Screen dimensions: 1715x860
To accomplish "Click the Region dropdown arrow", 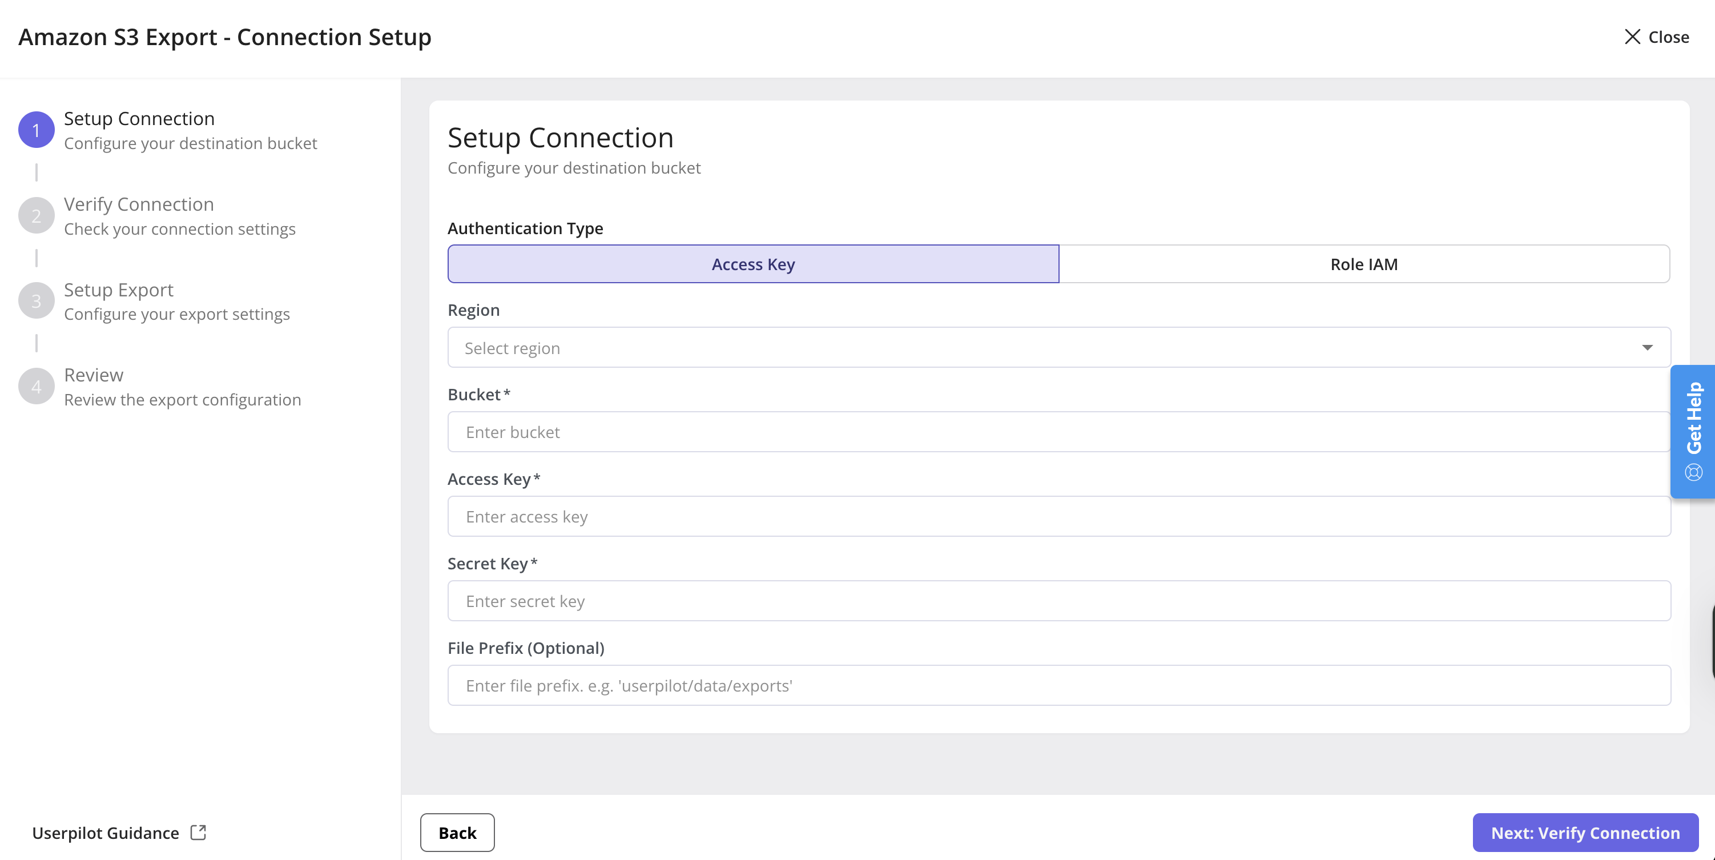I will (x=1647, y=348).
